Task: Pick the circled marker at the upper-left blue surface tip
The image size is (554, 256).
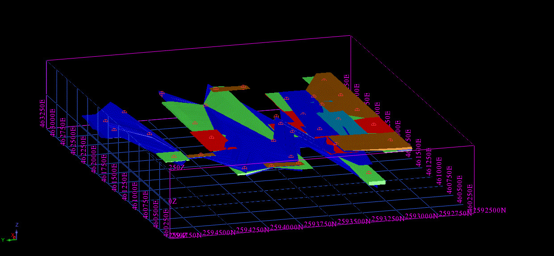Action: [162, 93]
